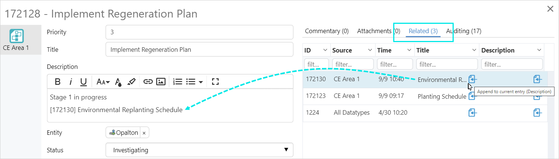The height and width of the screenshot is (159, 559).
Task: Open the Auditing tab
Action: tap(464, 31)
